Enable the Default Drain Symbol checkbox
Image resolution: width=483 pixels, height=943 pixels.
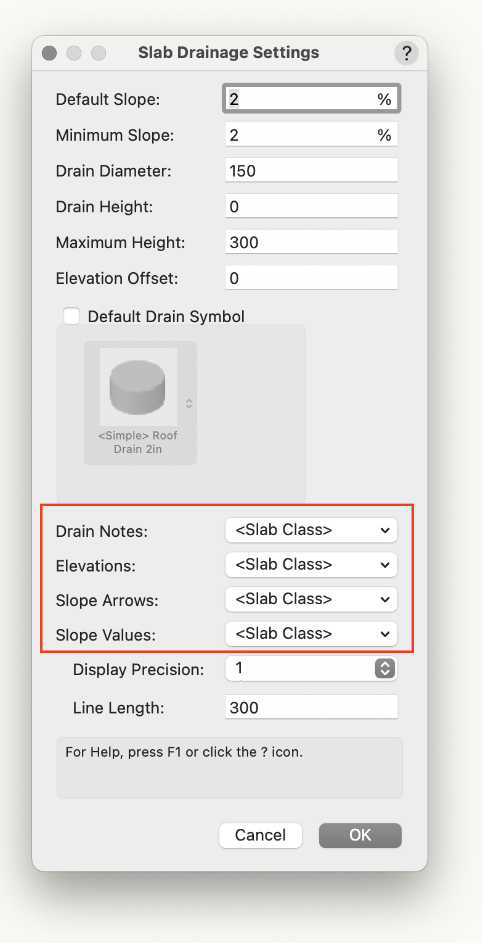tap(72, 317)
